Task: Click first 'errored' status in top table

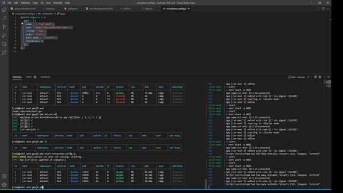Action: pos(120,96)
